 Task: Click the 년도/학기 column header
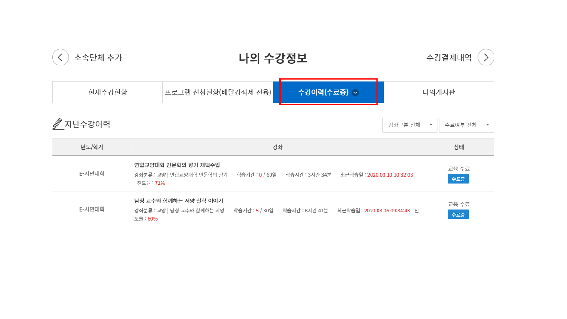92,147
